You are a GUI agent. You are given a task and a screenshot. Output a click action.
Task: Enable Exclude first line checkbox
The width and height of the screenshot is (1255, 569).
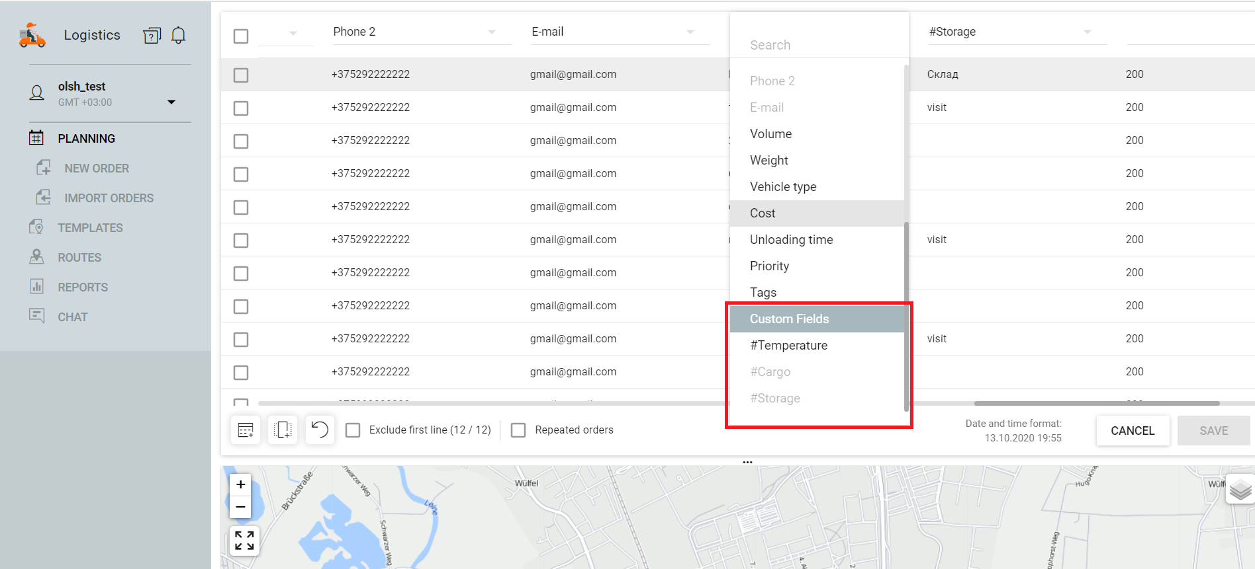tap(353, 430)
